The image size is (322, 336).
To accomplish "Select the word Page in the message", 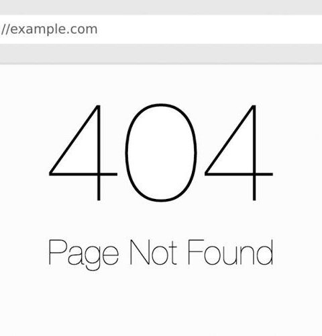I will 83,255.
